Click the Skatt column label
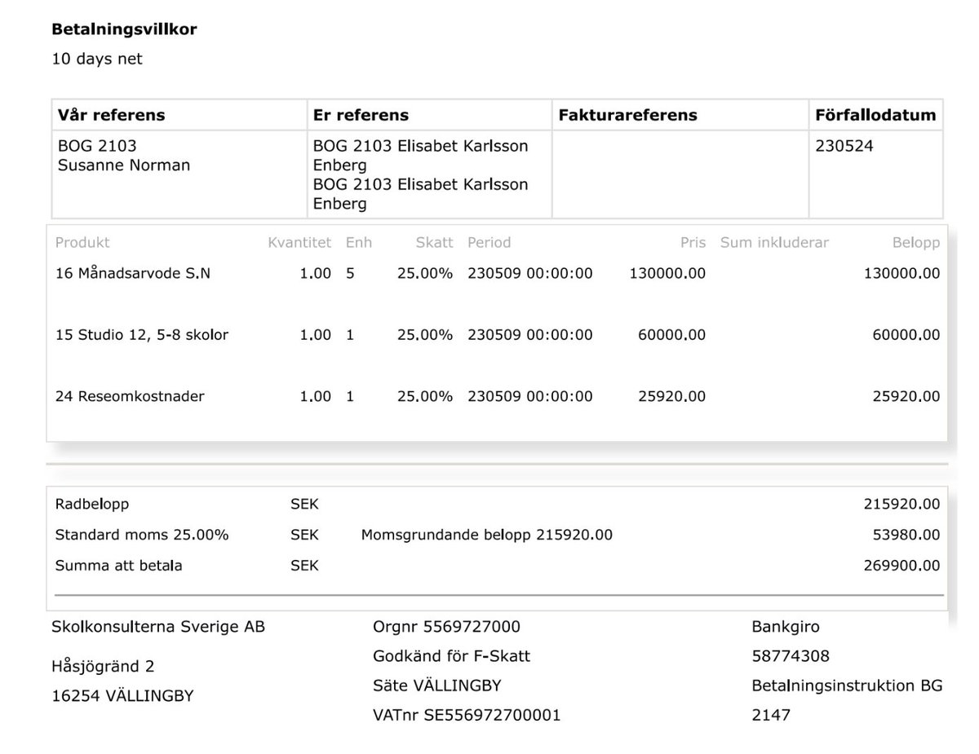The image size is (979, 754). [433, 242]
